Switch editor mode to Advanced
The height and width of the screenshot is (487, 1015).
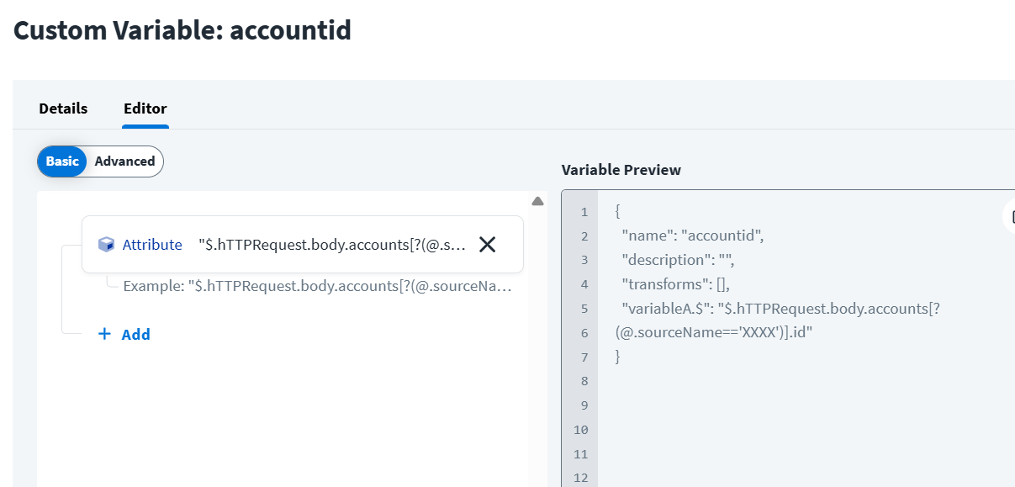pos(124,161)
